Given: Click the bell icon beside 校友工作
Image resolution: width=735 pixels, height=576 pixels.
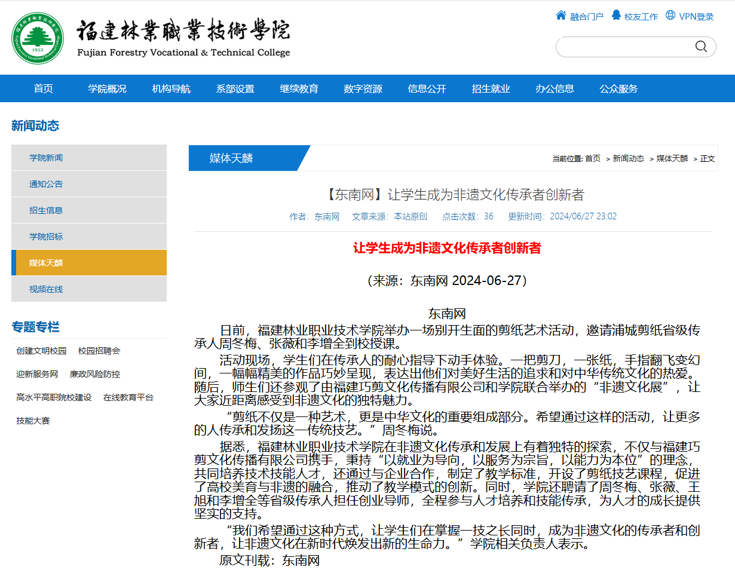Looking at the screenshot, I should [x=616, y=16].
